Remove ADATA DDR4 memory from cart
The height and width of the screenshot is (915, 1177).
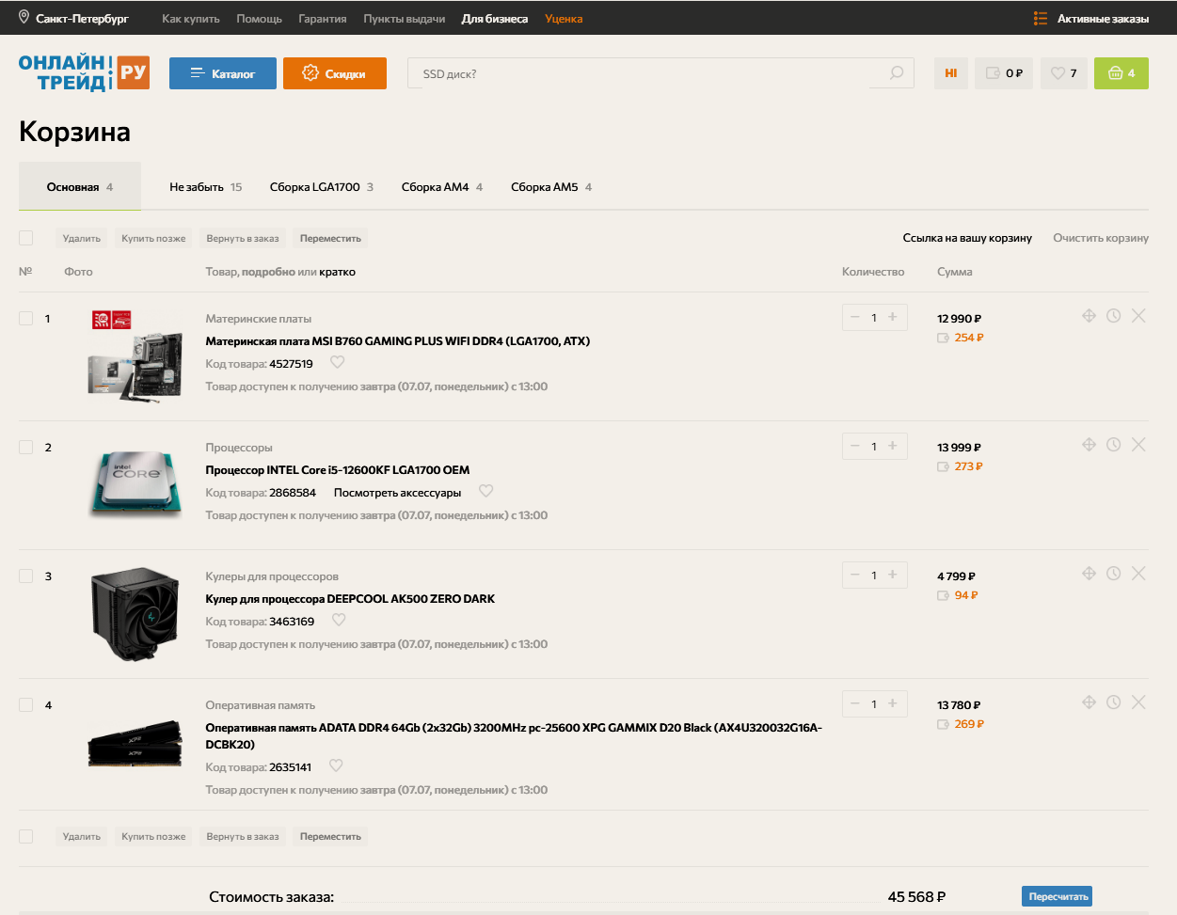coord(1138,702)
